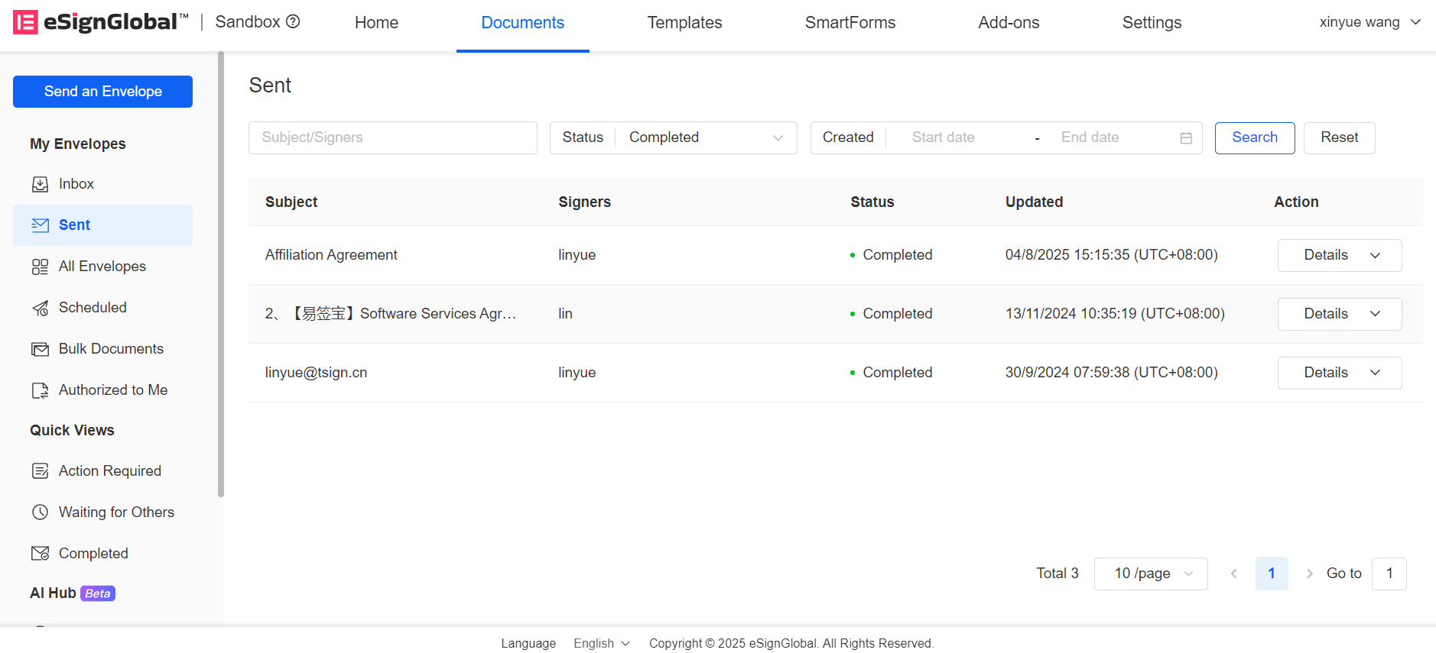
Task: Click the Bulk Documents icon
Action: [40, 349]
